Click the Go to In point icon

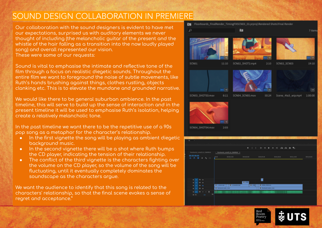coord(261,148)
